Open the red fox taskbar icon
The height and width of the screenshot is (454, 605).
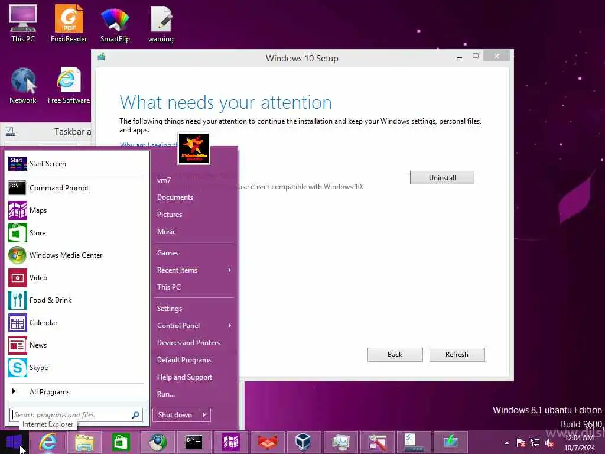(x=268, y=442)
